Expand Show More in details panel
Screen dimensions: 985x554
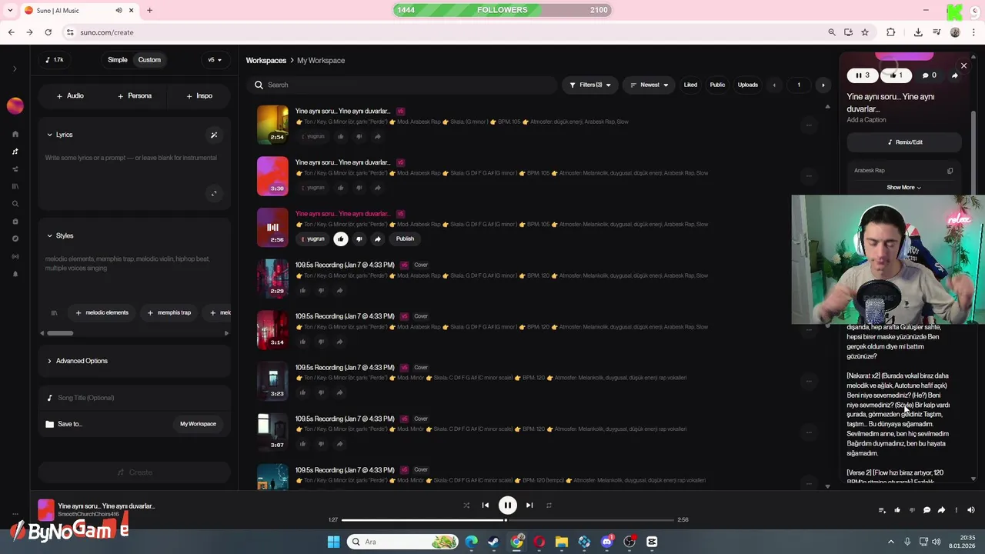tap(903, 188)
